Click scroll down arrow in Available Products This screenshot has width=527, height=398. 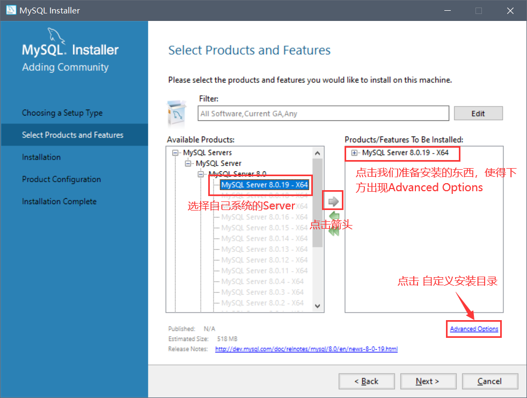pyautogui.click(x=317, y=306)
